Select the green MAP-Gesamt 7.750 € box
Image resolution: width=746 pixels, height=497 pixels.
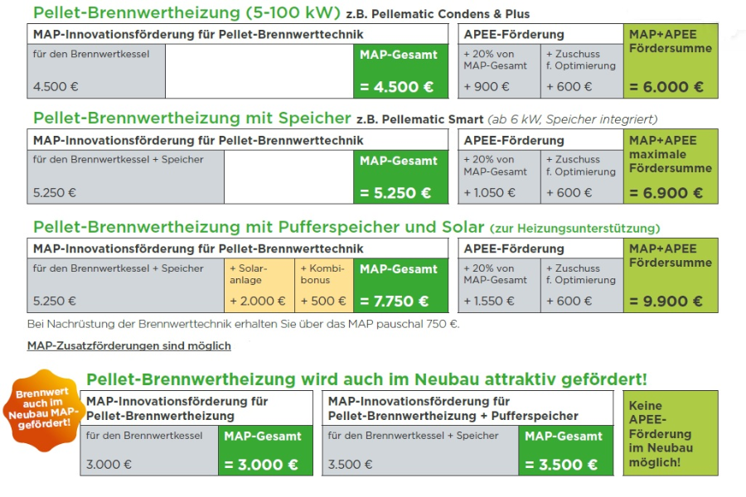[400, 285]
